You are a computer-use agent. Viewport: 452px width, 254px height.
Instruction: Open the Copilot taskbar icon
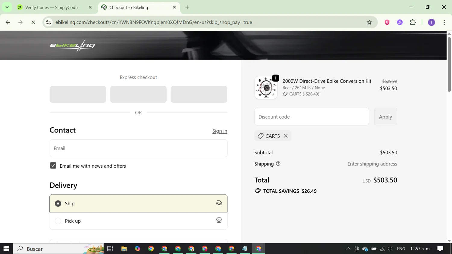(x=137, y=249)
